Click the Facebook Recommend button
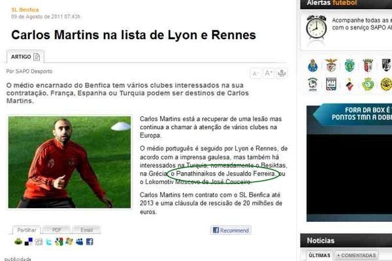 [x=231, y=230]
